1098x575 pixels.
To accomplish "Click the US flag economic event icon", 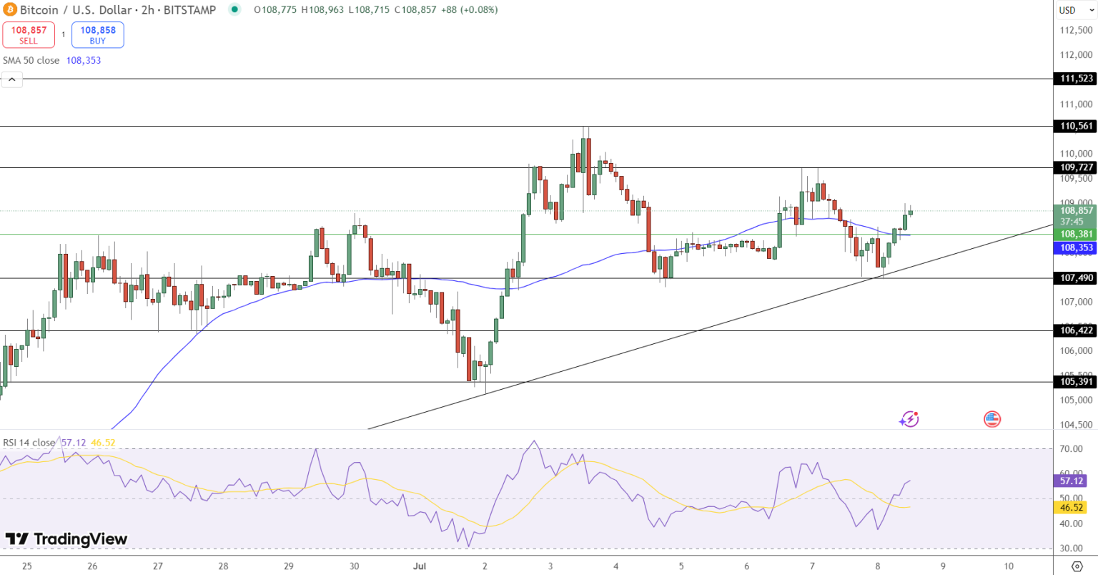I will [x=991, y=419].
